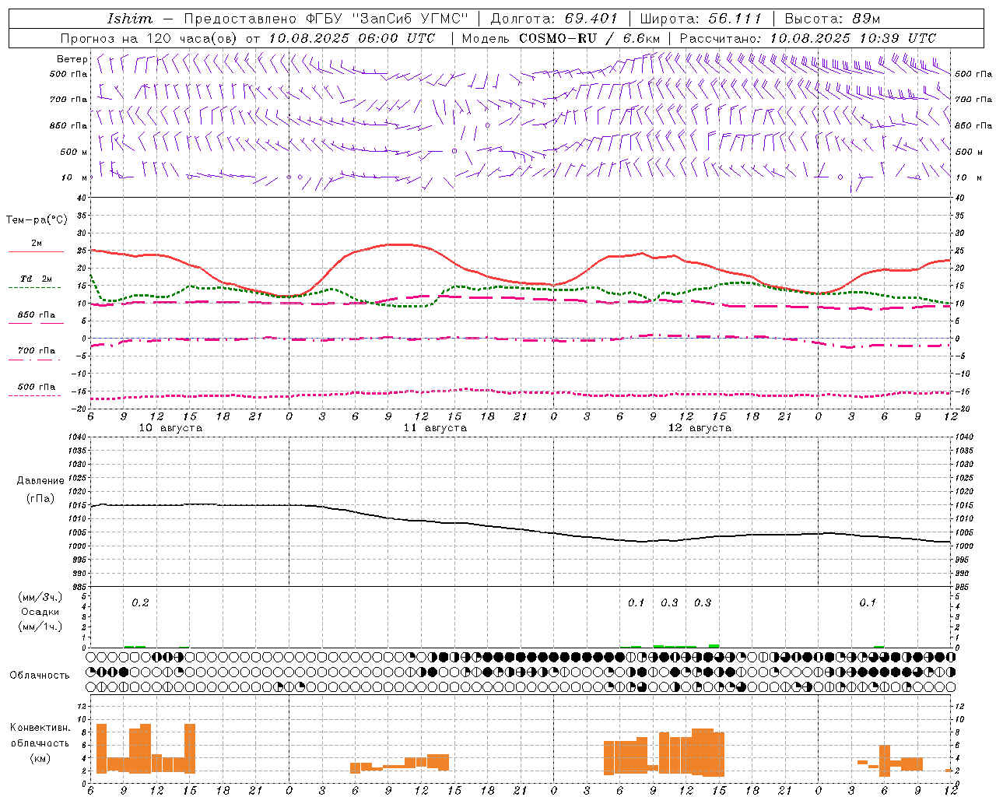The width and height of the screenshot is (996, 797).
Task: Click "850 гПа" legend entry in temperature panel
Action: click(x=37, y=315)
